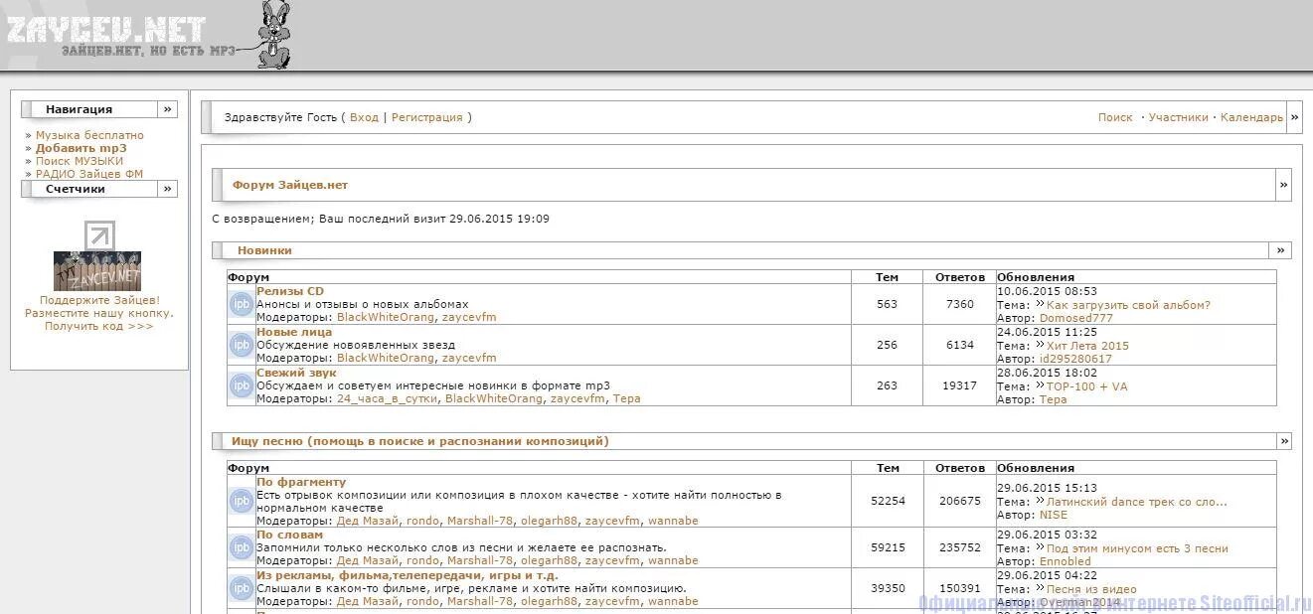Open topic Под этим минусом есть 3 песни
The width and height of the screenshot is (1313, 614).
[x=1137, y=548]
